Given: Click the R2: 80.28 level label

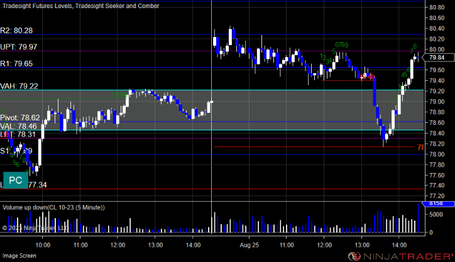Looking at the screenshot, I should coord(16,30).
